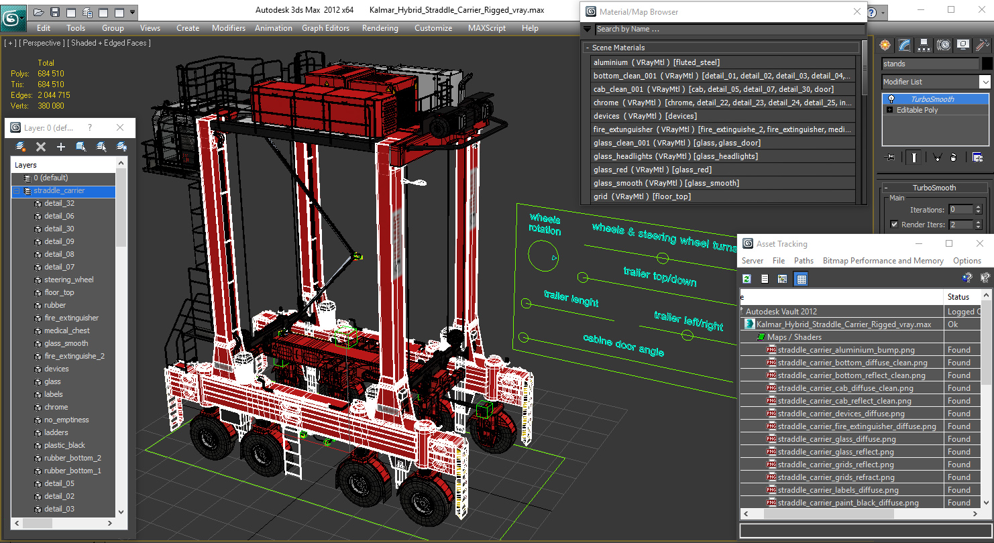
Task: Select the fire_extinguisher layer item
Action: (x=72, y=318)
